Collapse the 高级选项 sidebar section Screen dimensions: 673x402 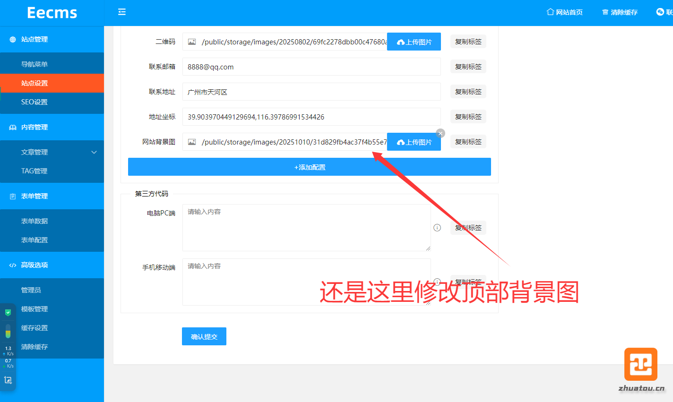click(52, 265)
